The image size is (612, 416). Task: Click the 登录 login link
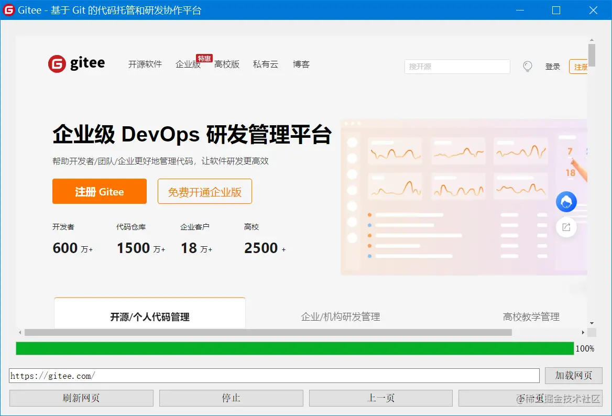[x=552, y=67]
